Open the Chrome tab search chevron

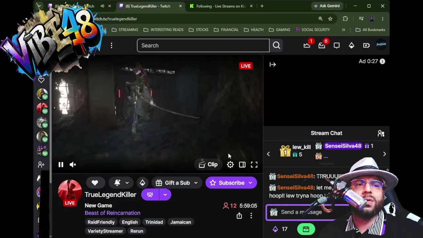coord(39,6)
